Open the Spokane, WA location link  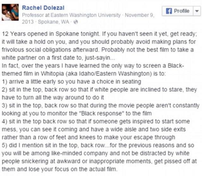54,22
